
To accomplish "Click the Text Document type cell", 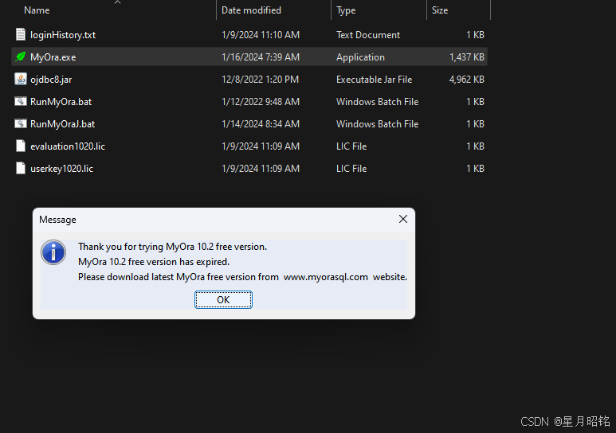I will [368, 35].
